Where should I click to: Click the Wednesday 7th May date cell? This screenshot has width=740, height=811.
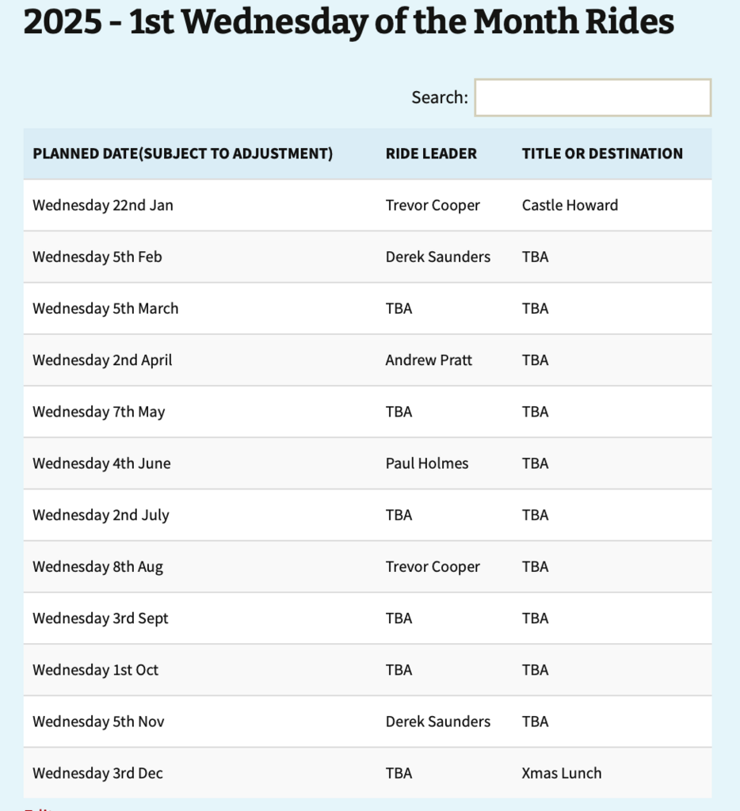(99, 412)
